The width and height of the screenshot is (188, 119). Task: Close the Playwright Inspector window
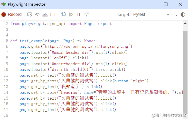[x=180, y=4]
